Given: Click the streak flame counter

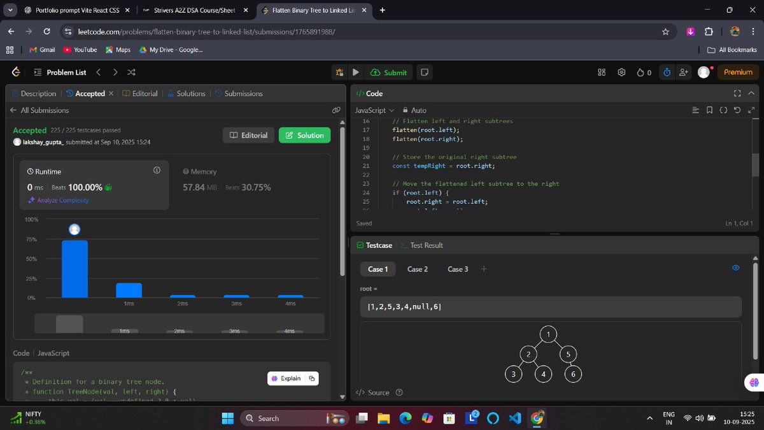Looking at the screenshot, I should tap(644, 73).
